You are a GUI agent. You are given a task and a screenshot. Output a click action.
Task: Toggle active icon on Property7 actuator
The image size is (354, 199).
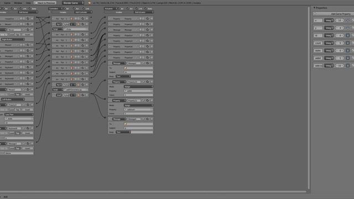(148, 52)
